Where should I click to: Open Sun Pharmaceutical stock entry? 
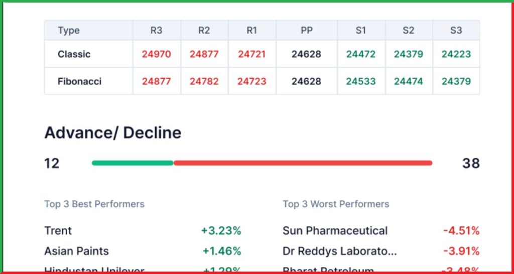[x=335, y=230]
